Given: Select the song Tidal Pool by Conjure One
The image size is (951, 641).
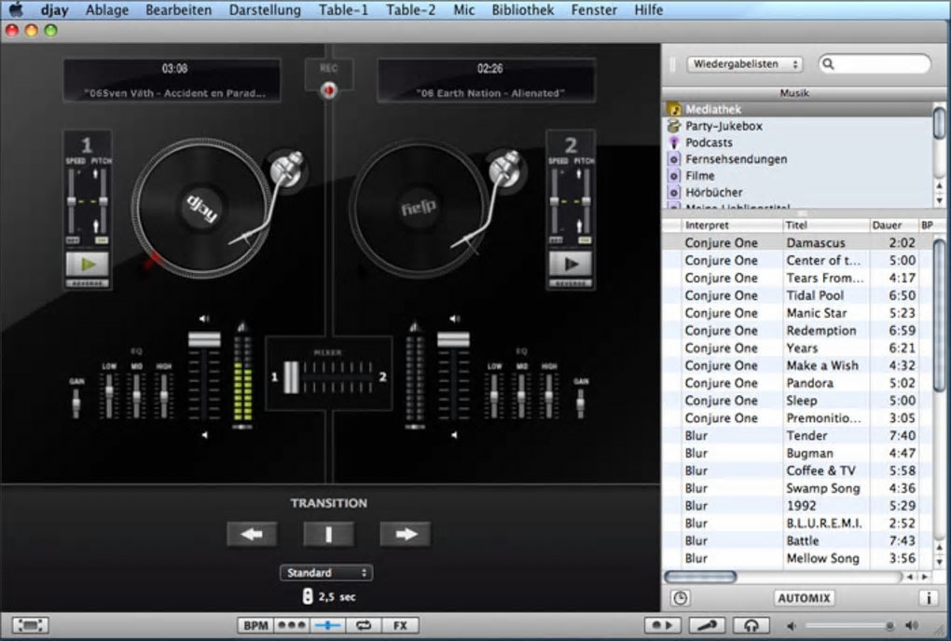Looking at the screenshot, I should point(815,295).
